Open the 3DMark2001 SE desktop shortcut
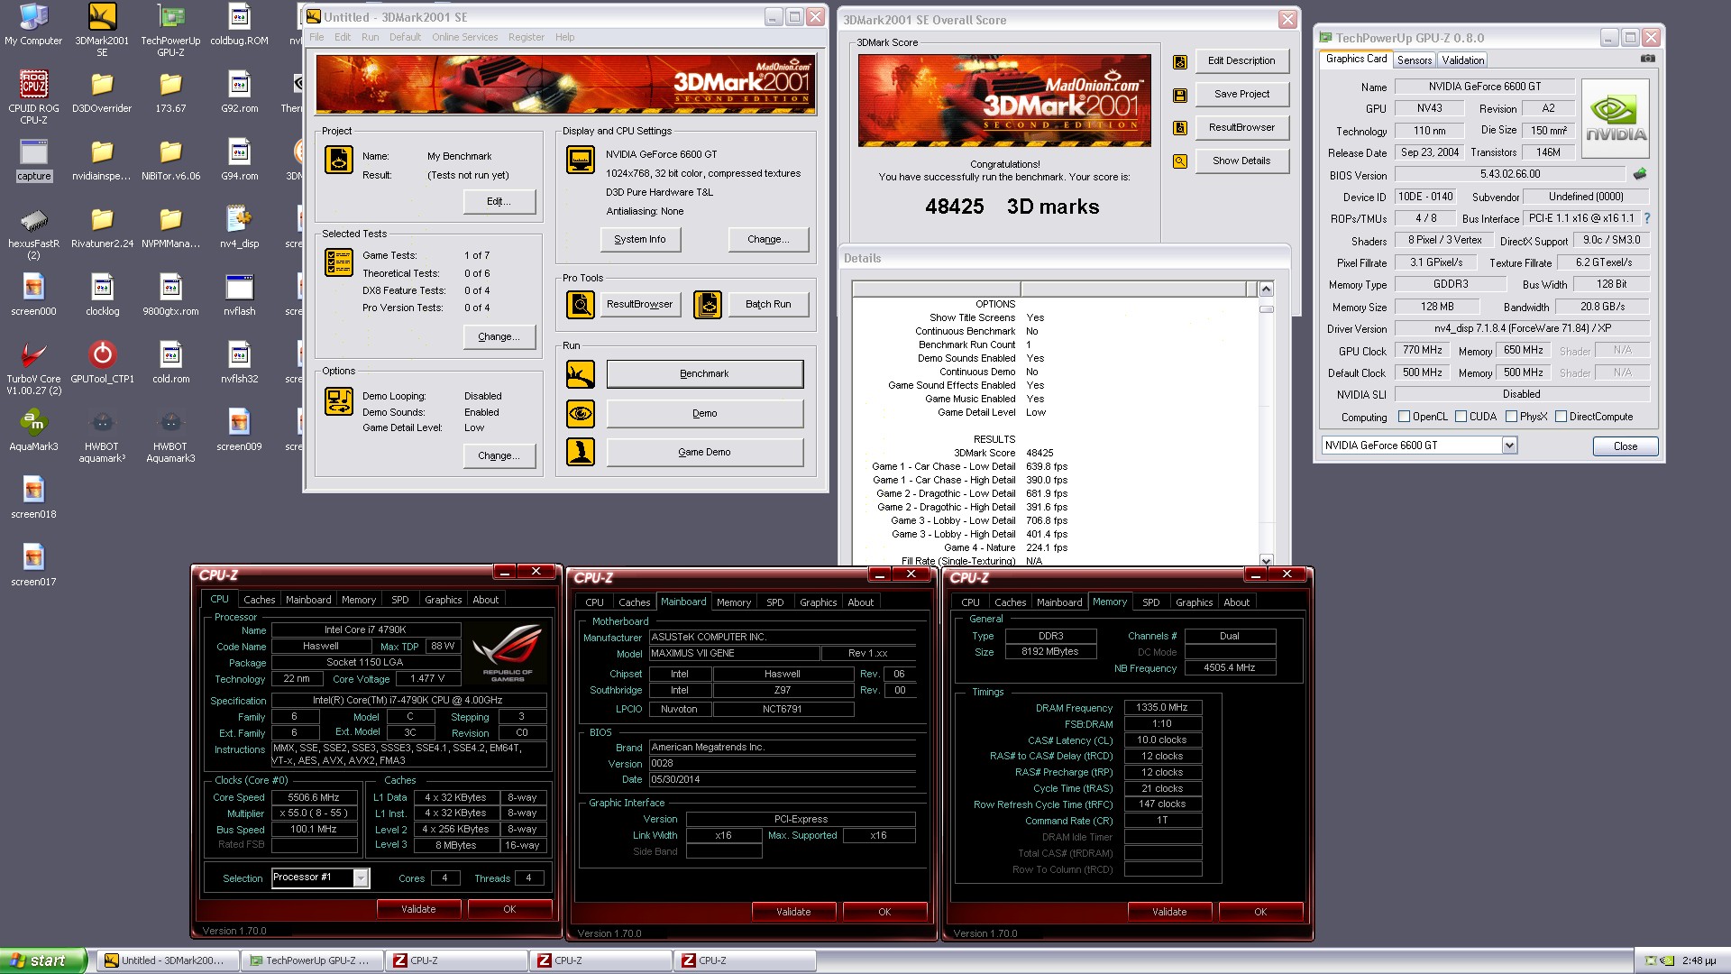This screenshot has height=974, width=1731. (102, 29)
